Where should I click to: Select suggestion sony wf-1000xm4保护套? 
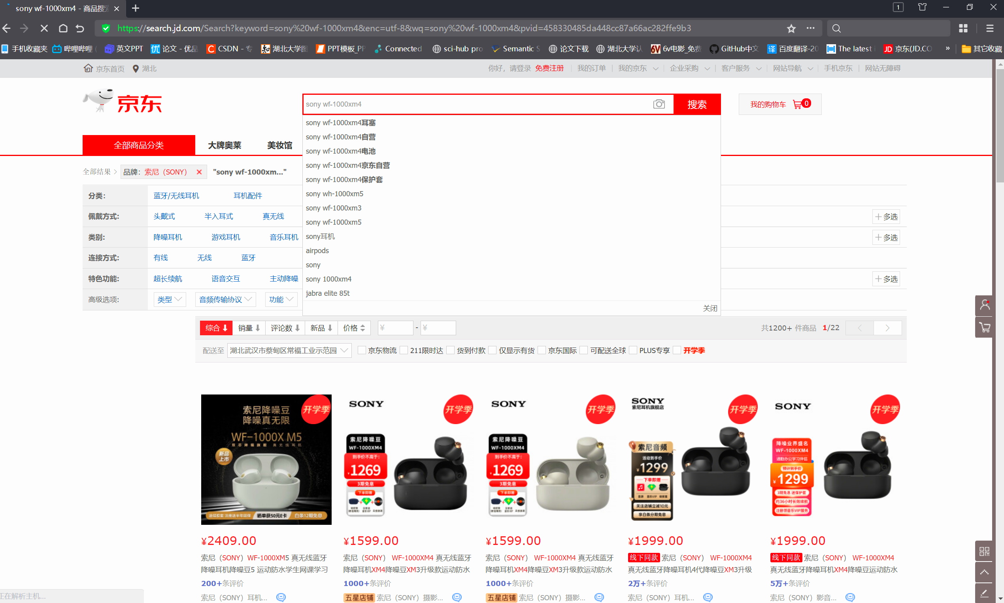tap(344, 180)
